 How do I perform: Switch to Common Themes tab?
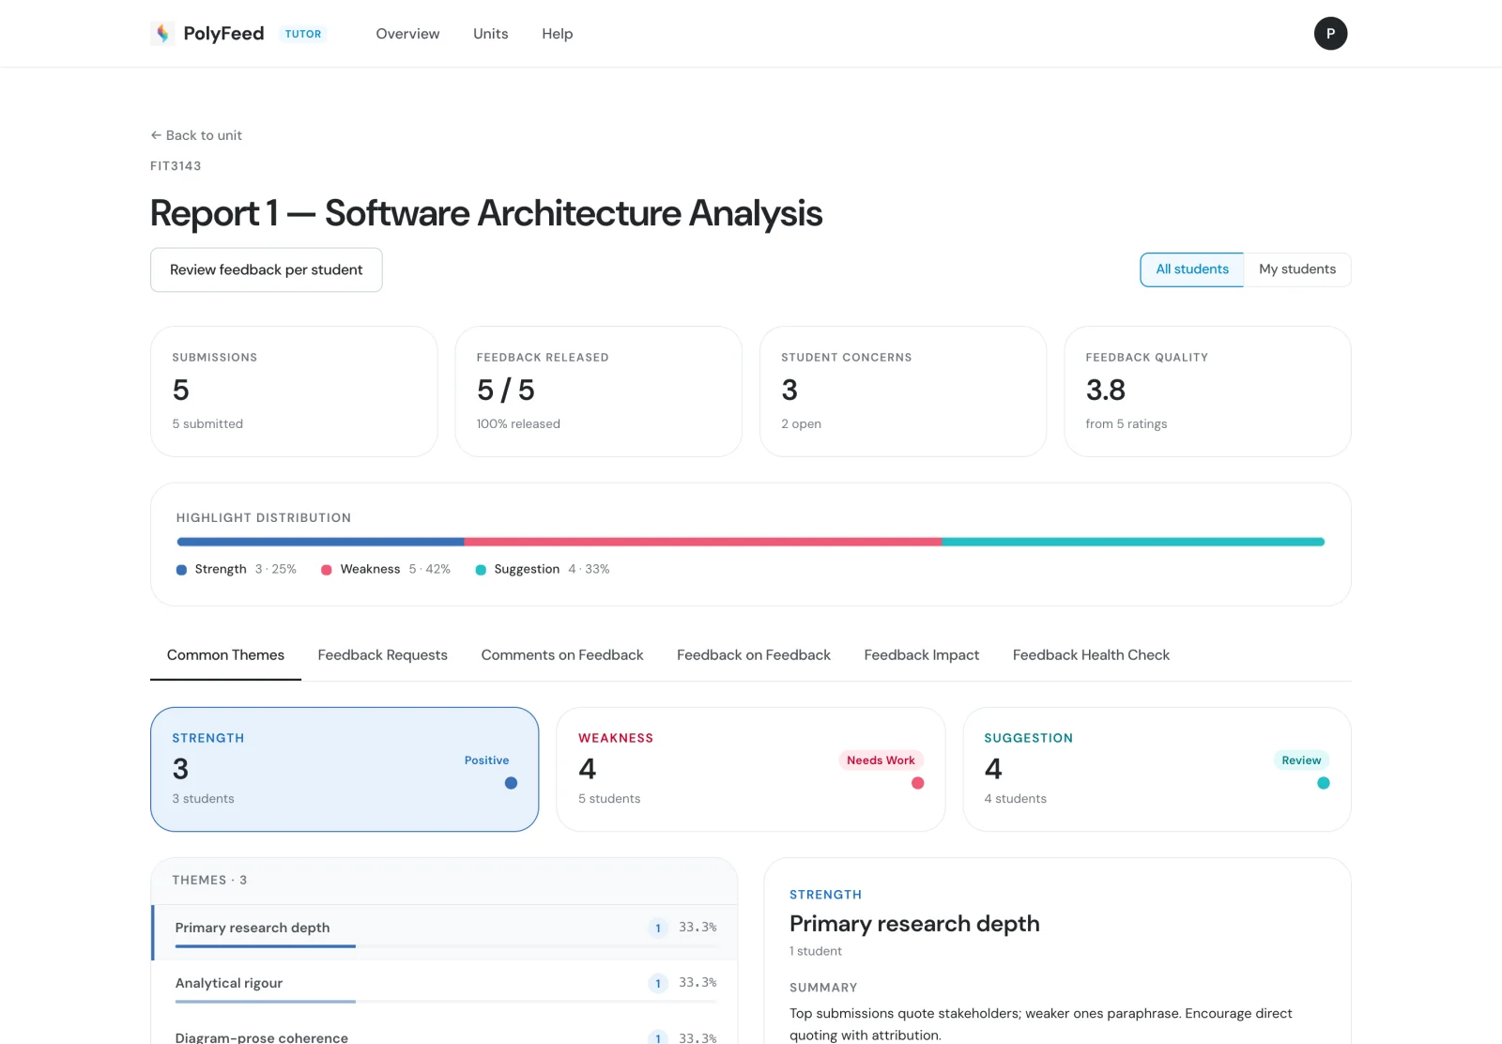tap(225, 655)
